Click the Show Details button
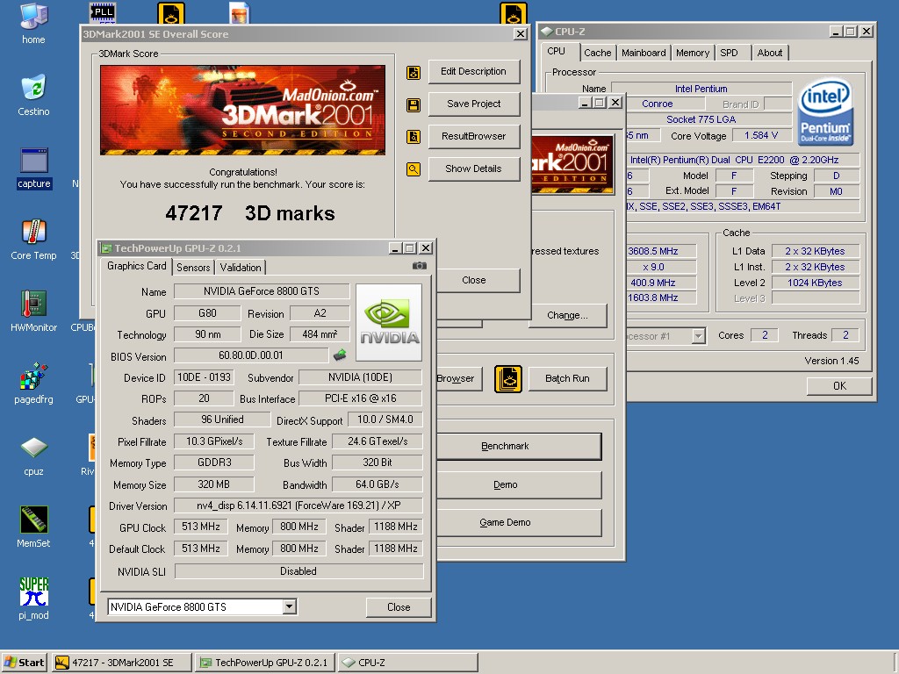This screenshot has height=674, width=899. coord(473,168)
